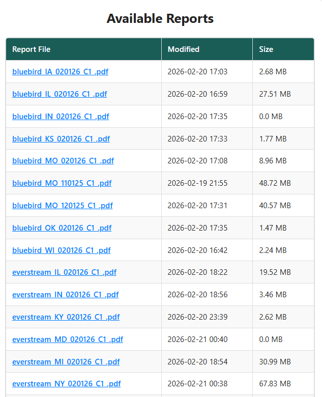Select modified time 2026-02-20 17:03
Viewport: 322px width, 397px height.
(197, 72)
